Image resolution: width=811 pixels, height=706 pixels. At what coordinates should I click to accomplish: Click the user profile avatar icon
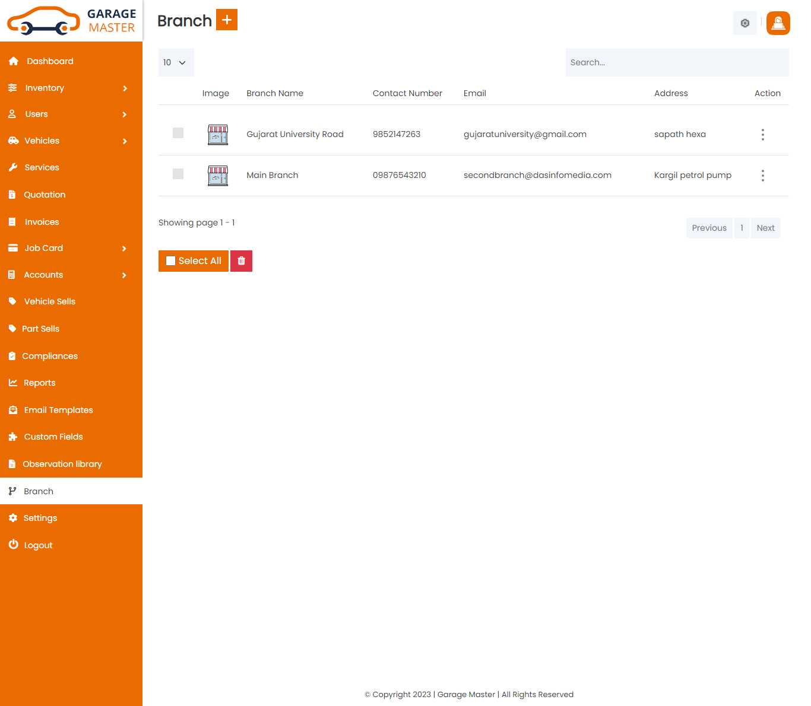778,23
